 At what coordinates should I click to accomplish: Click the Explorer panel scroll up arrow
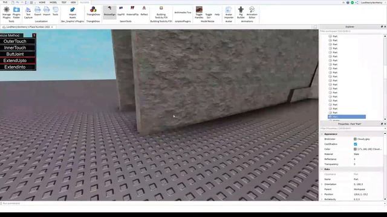pyautogui.click(x=385, y=36)
